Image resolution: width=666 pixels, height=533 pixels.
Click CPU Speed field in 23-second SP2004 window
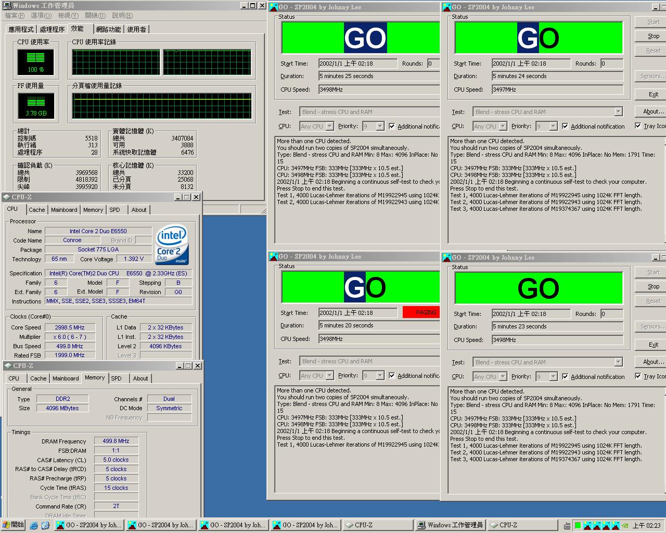pos(557,340)
